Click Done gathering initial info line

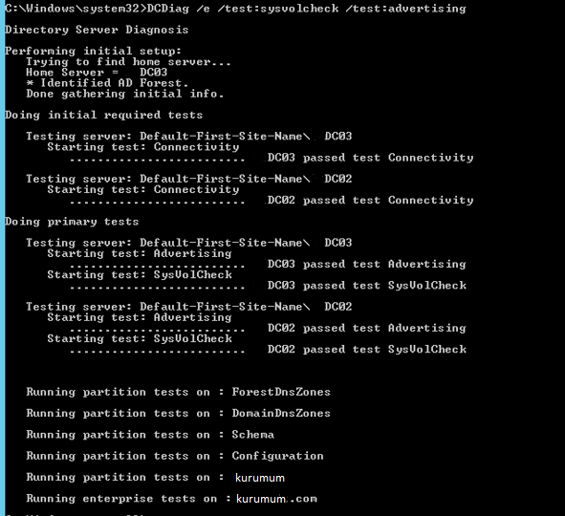tap(125, 94)
